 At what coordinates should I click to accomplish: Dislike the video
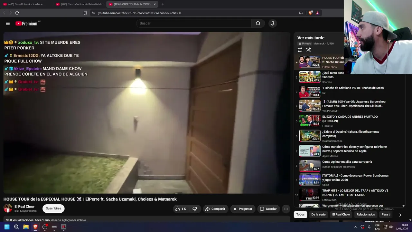195,209
